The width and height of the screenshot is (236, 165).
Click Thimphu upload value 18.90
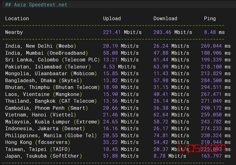(110, 87)
